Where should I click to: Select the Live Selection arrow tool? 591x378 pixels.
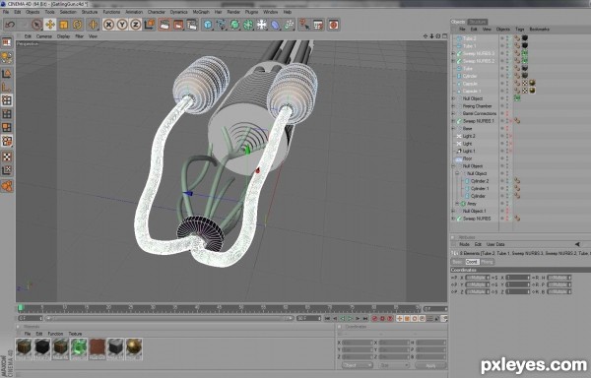(x=36, y=25)
